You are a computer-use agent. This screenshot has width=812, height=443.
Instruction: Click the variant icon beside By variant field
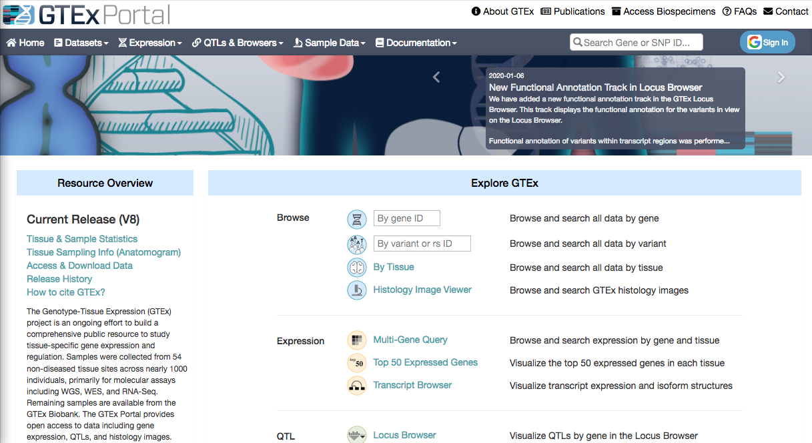coord(357,244)
